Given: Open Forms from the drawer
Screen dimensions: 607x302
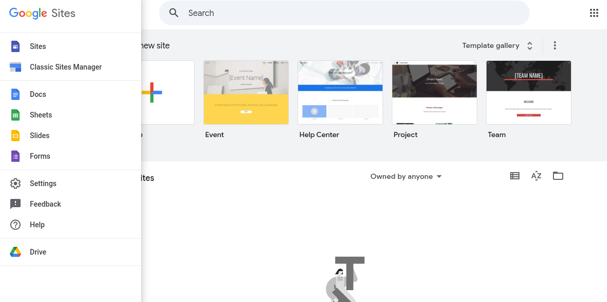Looking at the screenshot, I should (71, 156).
